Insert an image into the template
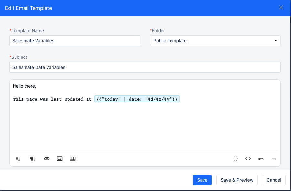Image resolution: width=291 pixels, height=191 pixels. tap(59, 158)
